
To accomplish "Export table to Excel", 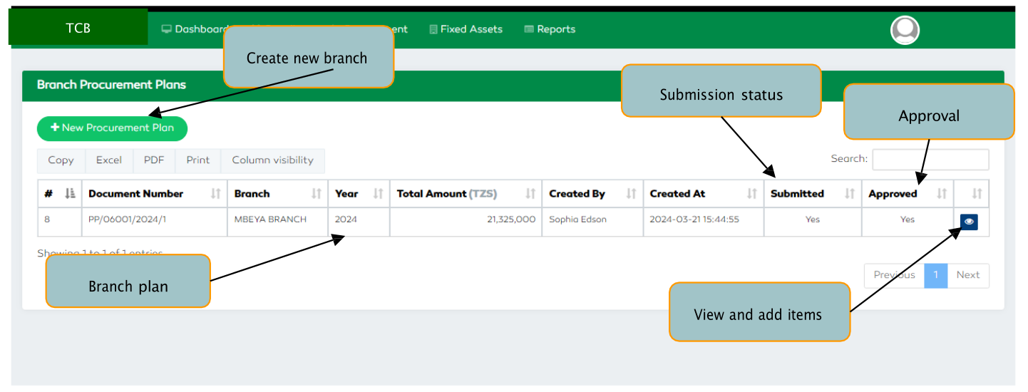I will 109,160.
